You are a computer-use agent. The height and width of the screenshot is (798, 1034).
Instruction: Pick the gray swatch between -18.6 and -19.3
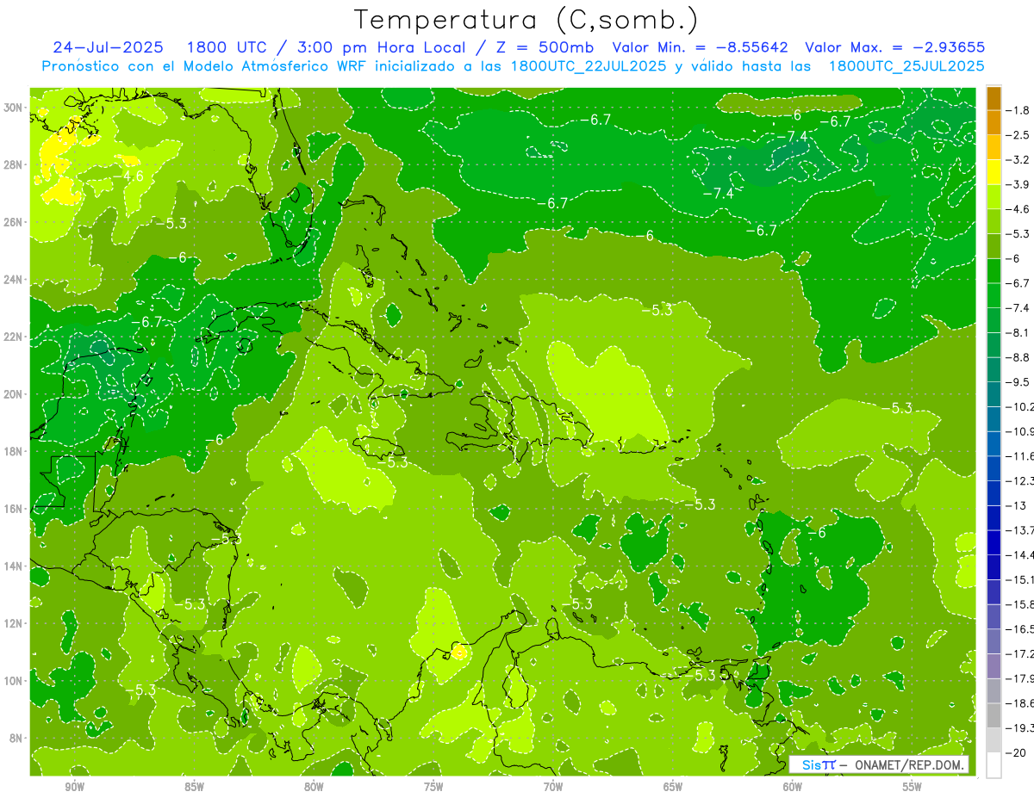tap(994, 715)
